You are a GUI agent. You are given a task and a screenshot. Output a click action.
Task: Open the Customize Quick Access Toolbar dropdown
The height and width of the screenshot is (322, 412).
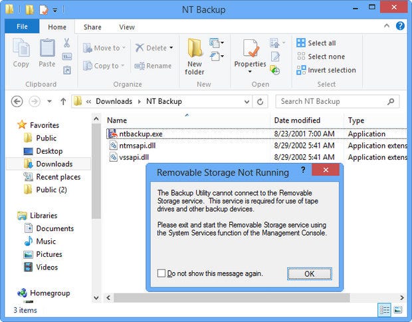(x=55, y=11)
